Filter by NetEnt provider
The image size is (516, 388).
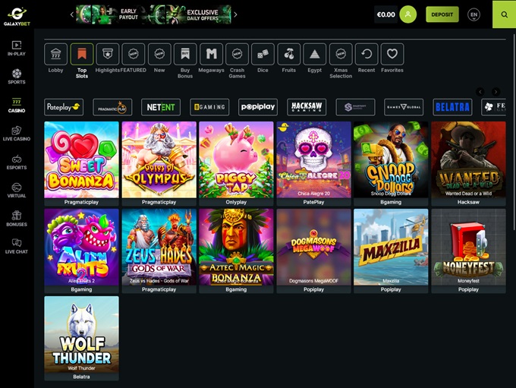[161, 107]
